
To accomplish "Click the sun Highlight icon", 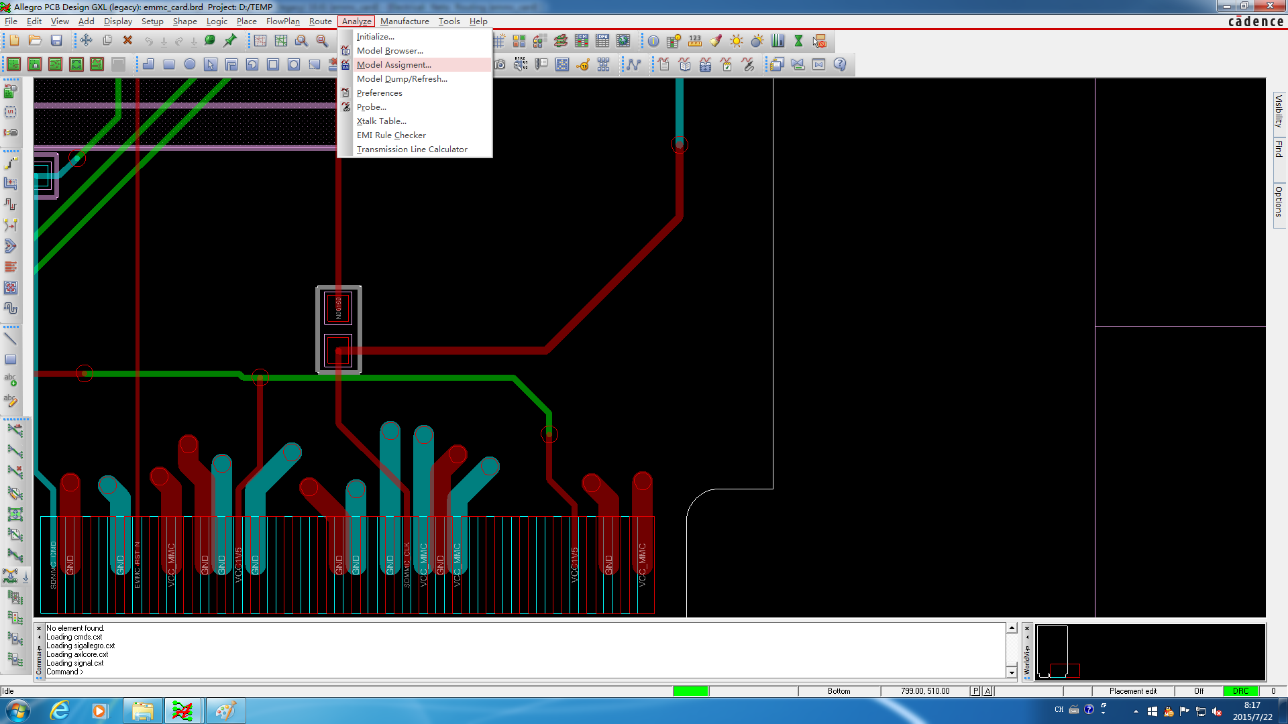I will (x=736, y=41).
